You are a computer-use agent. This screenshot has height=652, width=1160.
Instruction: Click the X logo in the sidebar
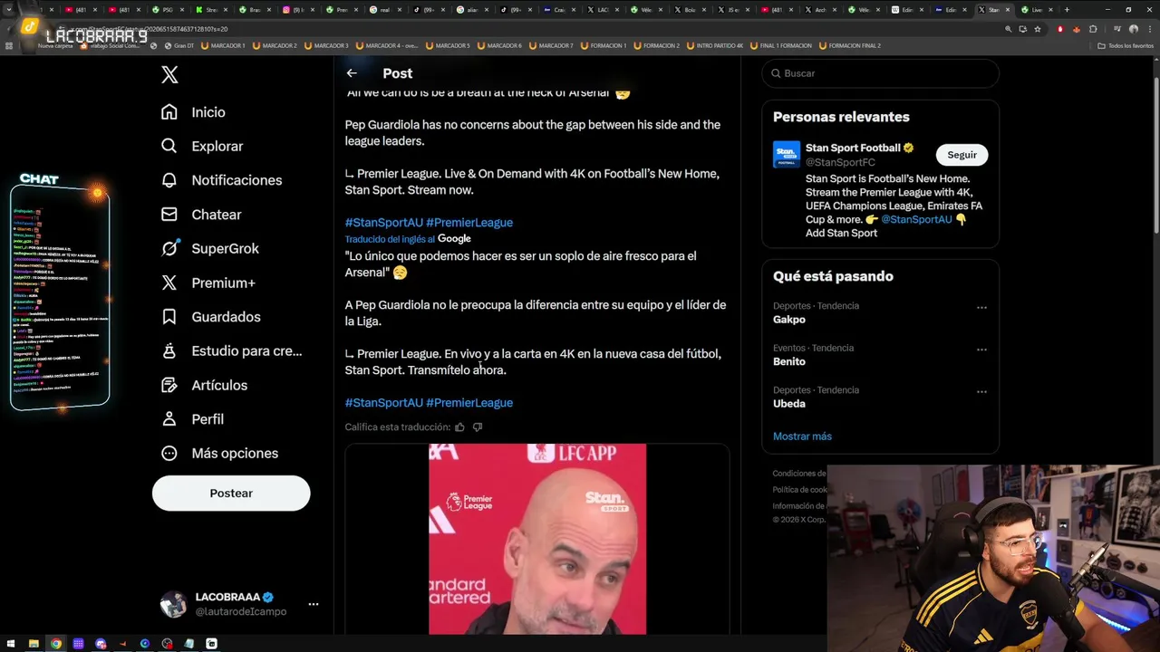pyautogui.click(x=169, y=74)
